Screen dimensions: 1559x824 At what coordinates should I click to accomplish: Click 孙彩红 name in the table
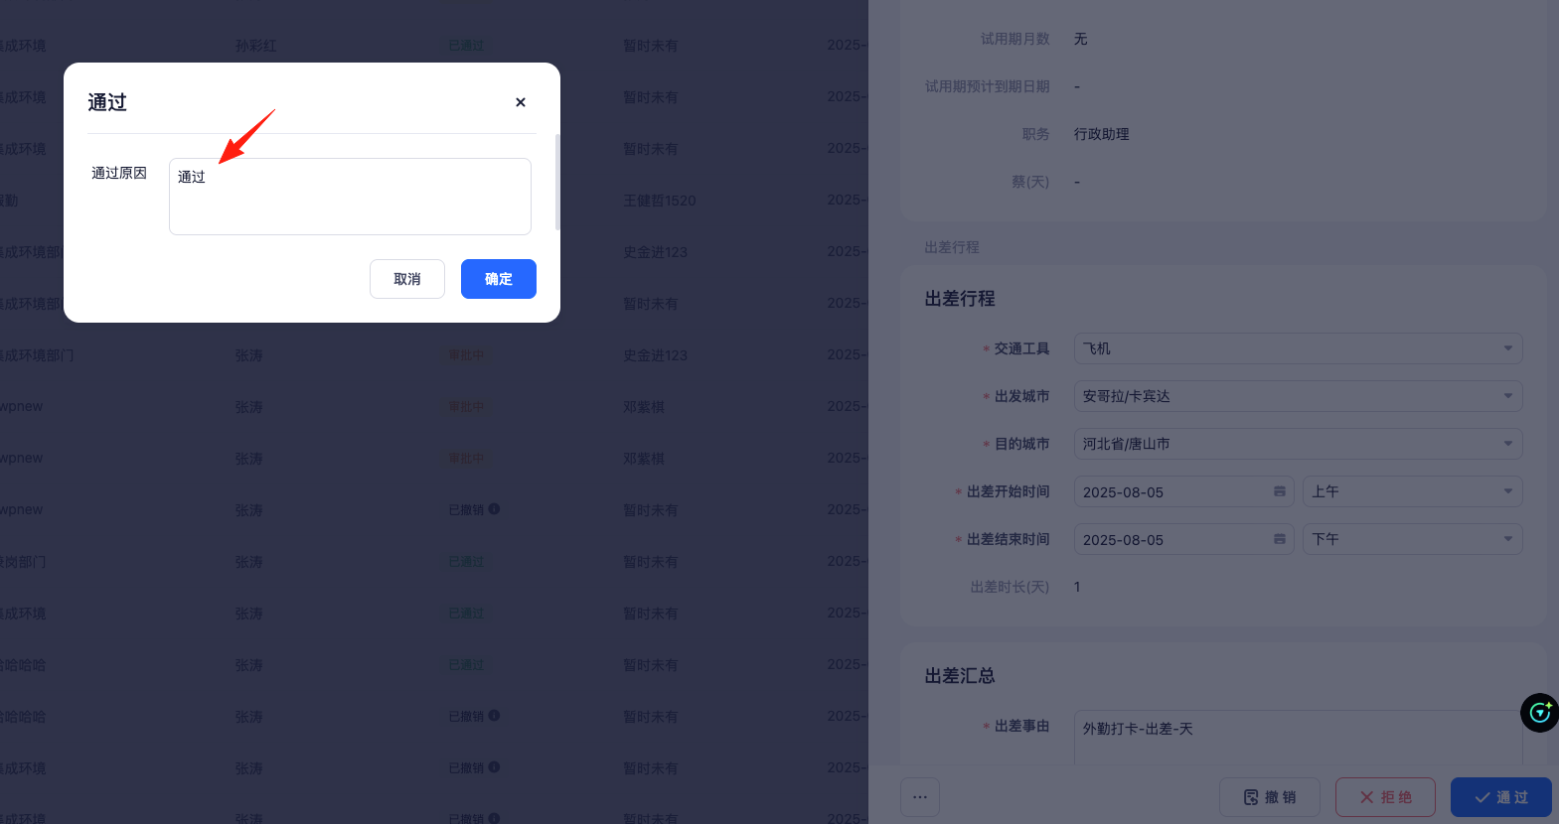pos(256,46)
